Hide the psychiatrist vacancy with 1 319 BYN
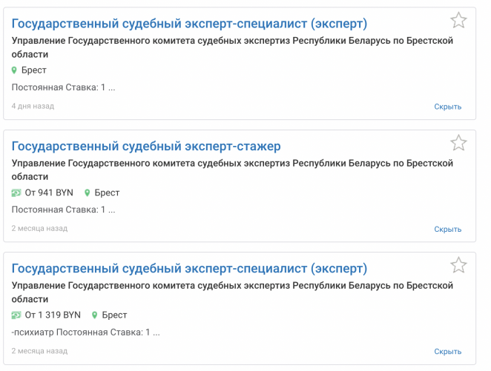 [447, 351]
